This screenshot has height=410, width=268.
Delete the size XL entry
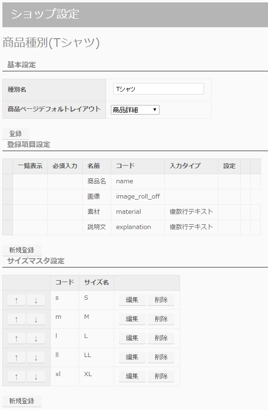click(x=161, y=376)
